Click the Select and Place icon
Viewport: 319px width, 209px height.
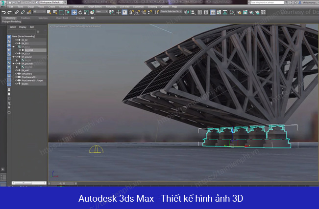point(92,12)
